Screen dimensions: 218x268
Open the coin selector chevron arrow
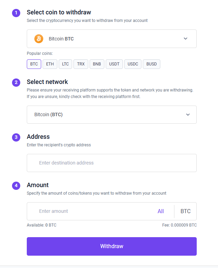click(x=186, y=39)
